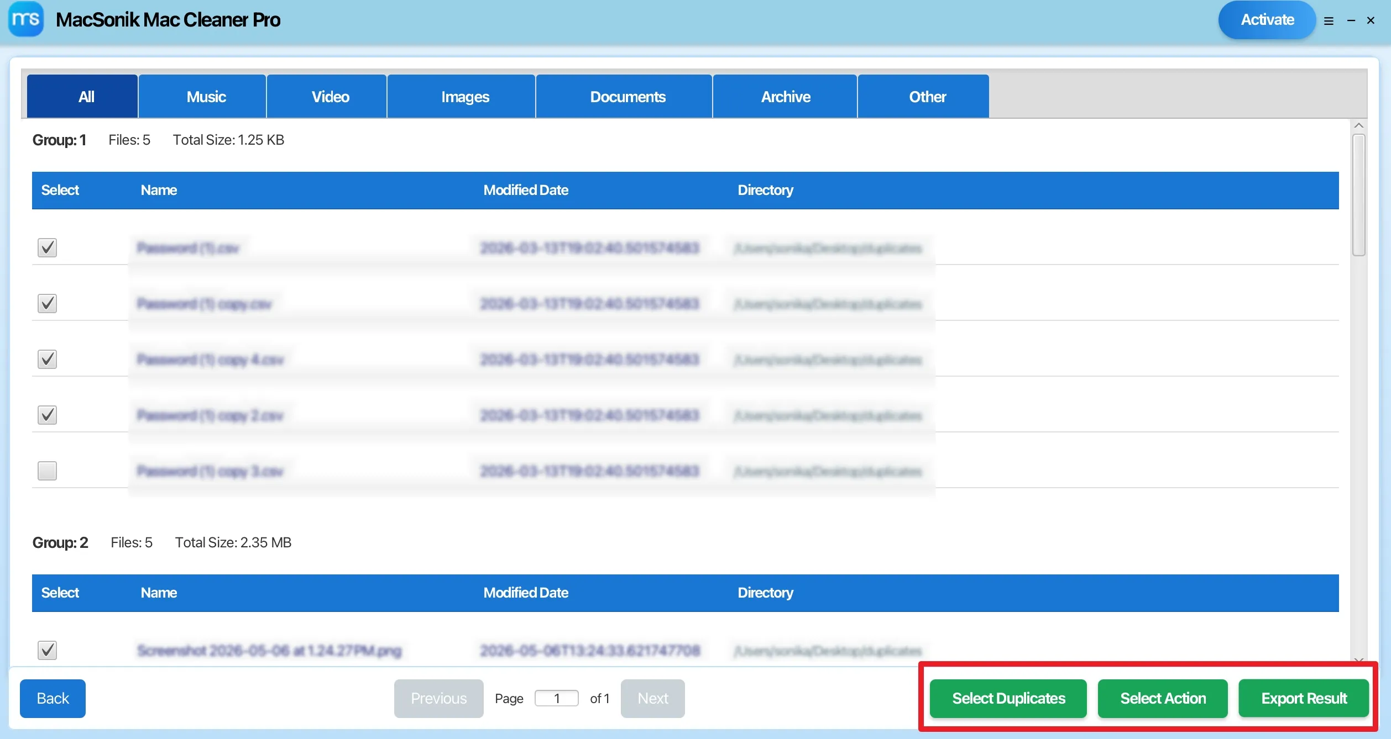1391x739 pixels.
Task: Open the Select Action button
Action: [x=1163, y=698]
